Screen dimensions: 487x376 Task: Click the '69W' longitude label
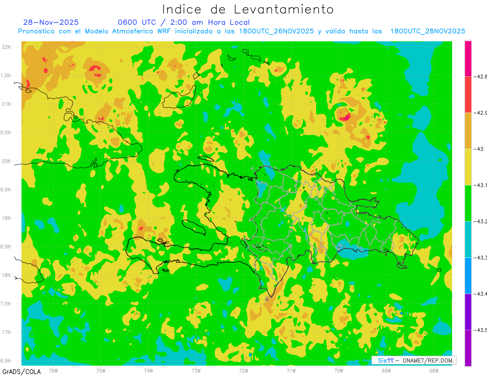click(386, 370)
